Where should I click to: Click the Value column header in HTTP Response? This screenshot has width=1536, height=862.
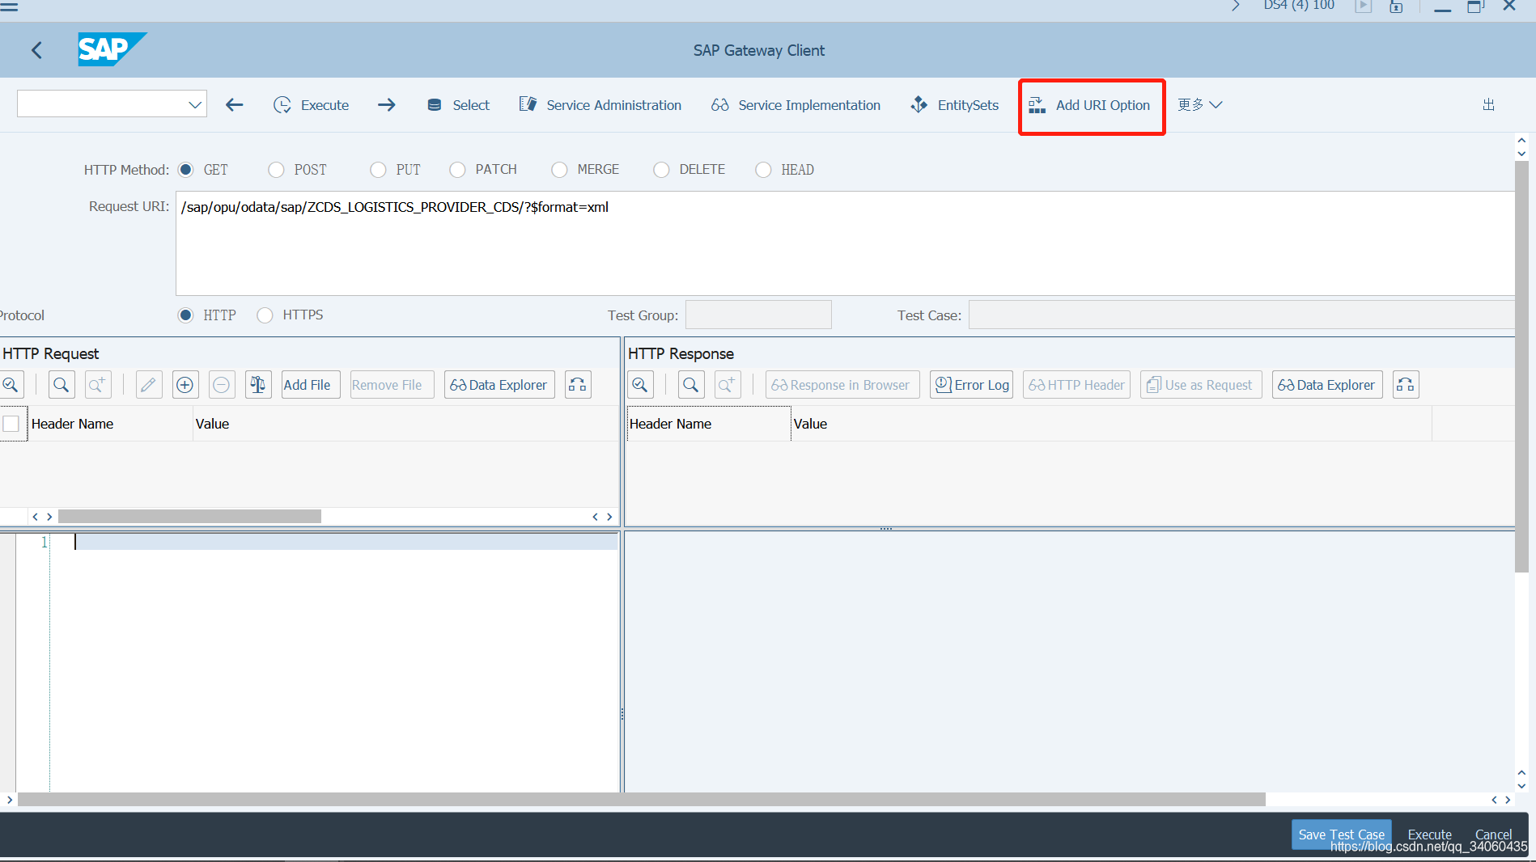pos(1111,424)
